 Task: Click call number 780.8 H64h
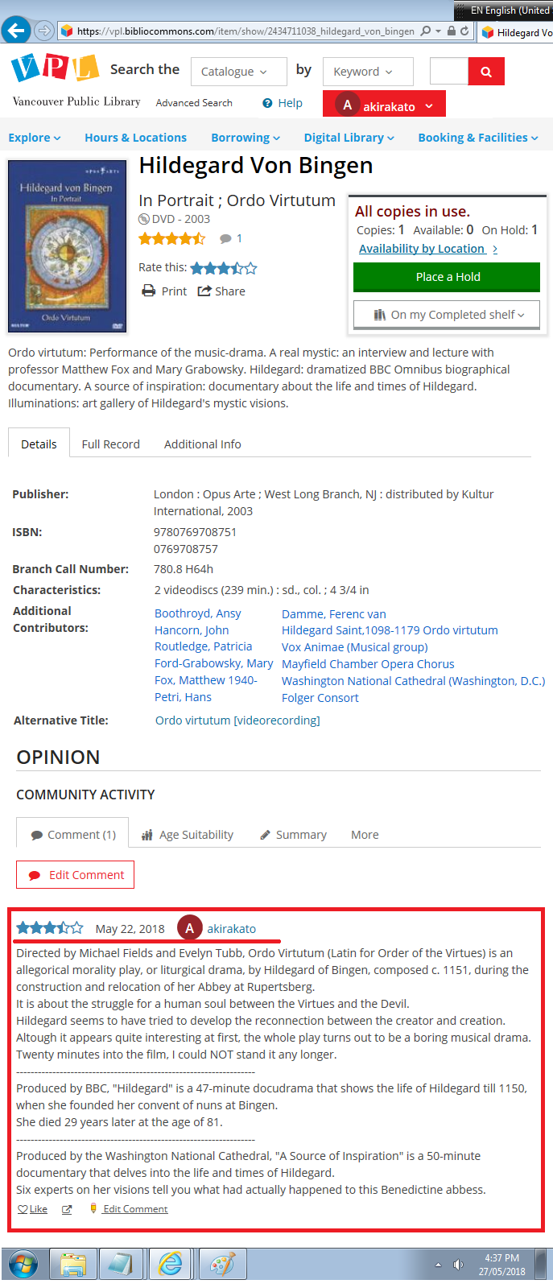(184, 569)
